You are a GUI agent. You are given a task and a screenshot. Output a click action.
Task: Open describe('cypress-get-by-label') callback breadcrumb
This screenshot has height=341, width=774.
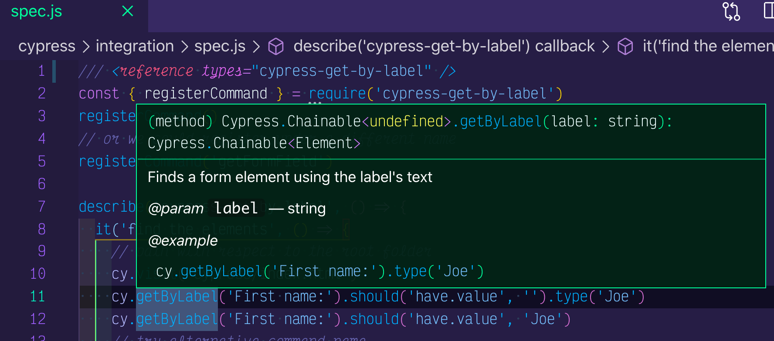(x=444, y=46)
